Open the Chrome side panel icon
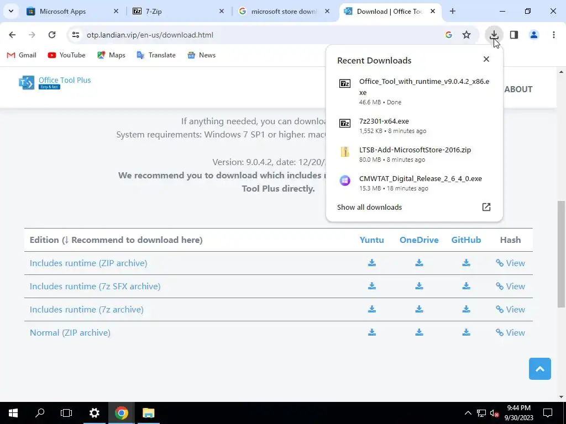 click(514, 35)
